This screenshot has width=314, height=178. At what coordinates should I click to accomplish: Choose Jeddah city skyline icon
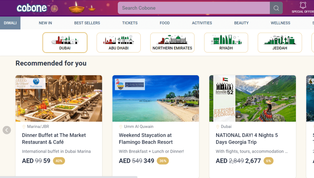pos(280,40)
